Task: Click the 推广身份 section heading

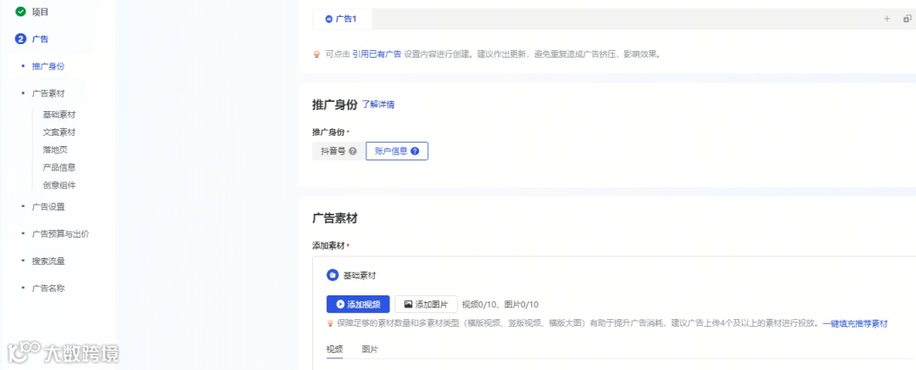Action: 335,104
